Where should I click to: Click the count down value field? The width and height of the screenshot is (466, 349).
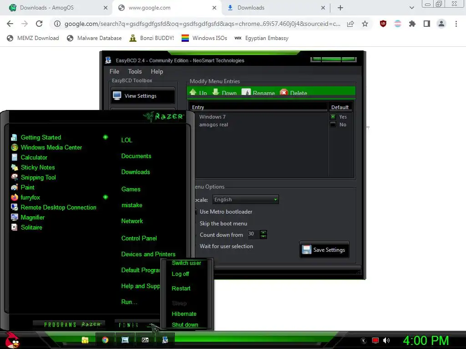coord(254,234)
